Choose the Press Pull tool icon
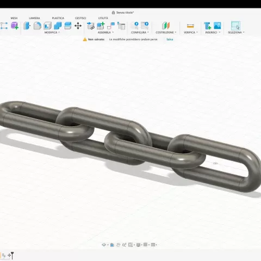Viewport: 261px width, 261px height. (x=27, y=26)
